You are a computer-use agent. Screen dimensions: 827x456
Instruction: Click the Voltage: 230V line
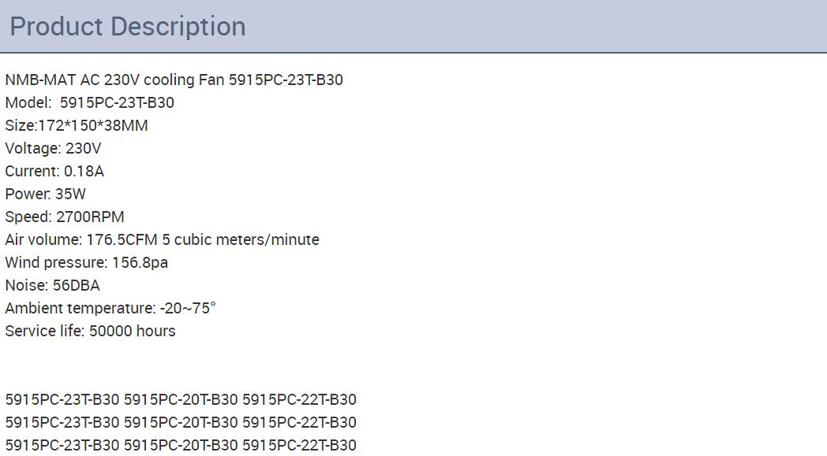point(53,149)
